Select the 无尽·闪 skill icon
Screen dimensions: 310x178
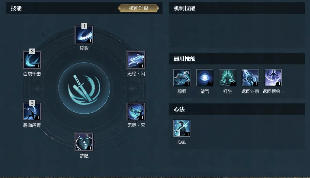click(x=136, y=60)
